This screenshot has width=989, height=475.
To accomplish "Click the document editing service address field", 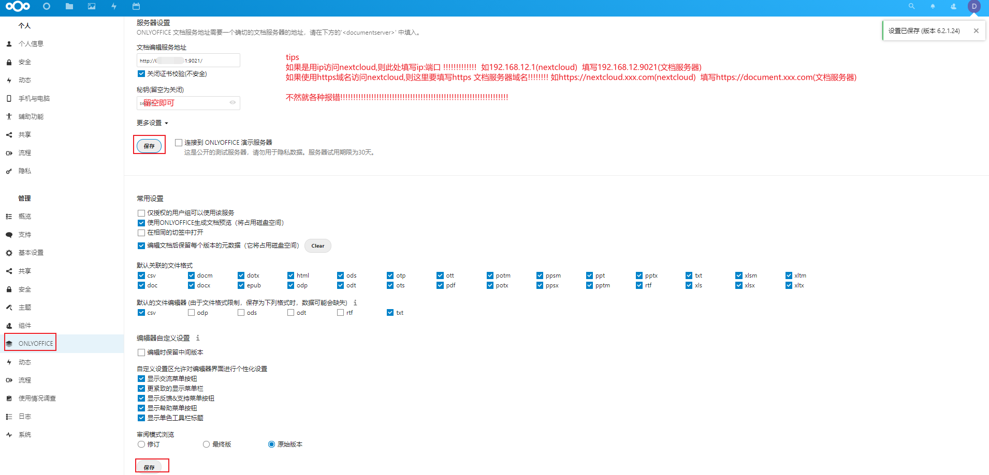I will click(x=188, y=60).
